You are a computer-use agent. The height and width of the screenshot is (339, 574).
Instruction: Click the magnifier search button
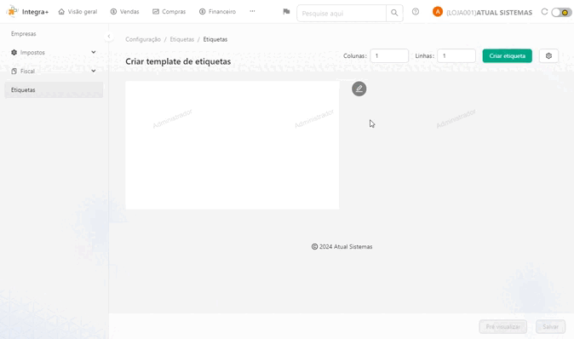[x=394, y=13]
